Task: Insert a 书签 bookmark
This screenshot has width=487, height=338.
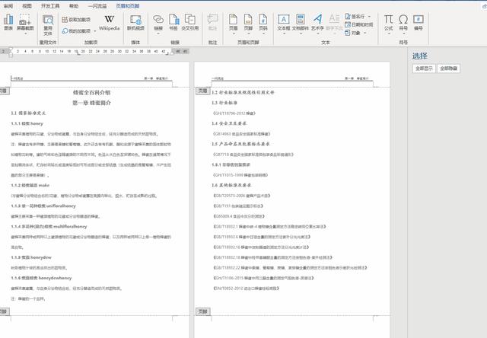Action: pos(173,22)
